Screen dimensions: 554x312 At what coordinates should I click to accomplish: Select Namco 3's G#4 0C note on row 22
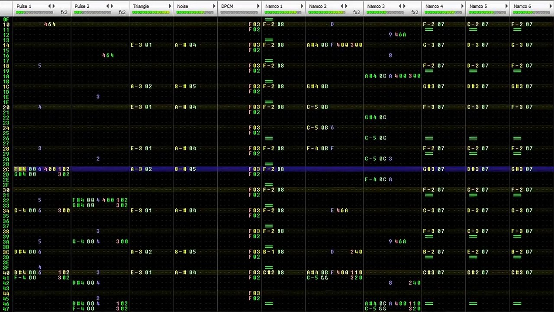(x=376, y=117)
